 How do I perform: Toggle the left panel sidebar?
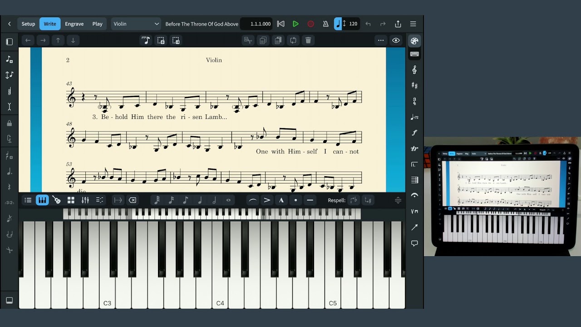click(x=9, y=42)
